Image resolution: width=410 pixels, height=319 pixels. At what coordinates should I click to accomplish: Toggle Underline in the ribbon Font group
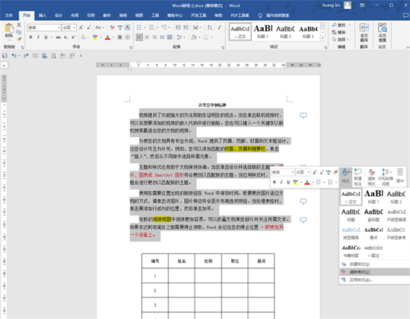(45, 37)
